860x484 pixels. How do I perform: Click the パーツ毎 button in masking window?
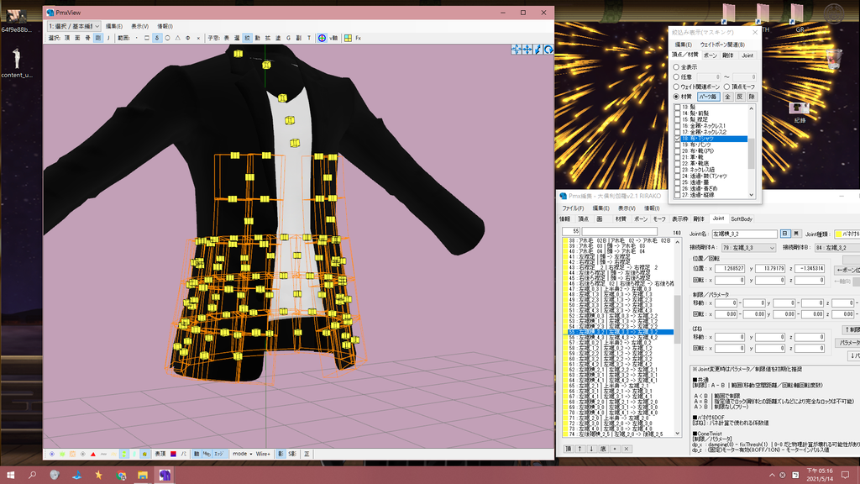[x=709, y=97]
